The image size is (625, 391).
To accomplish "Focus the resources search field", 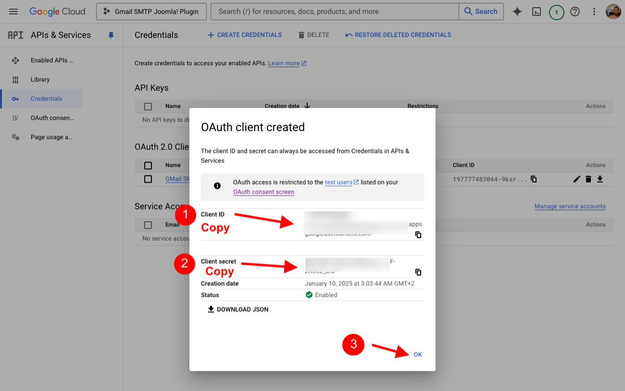I will pyautogui.click(x=335, y=12).
